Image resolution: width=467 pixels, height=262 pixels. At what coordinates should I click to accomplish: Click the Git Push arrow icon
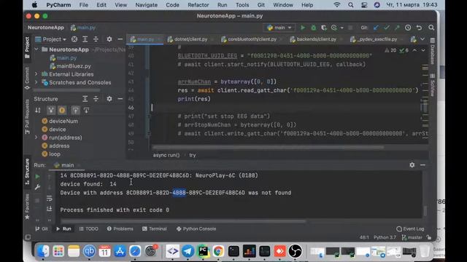coord(397,28)
